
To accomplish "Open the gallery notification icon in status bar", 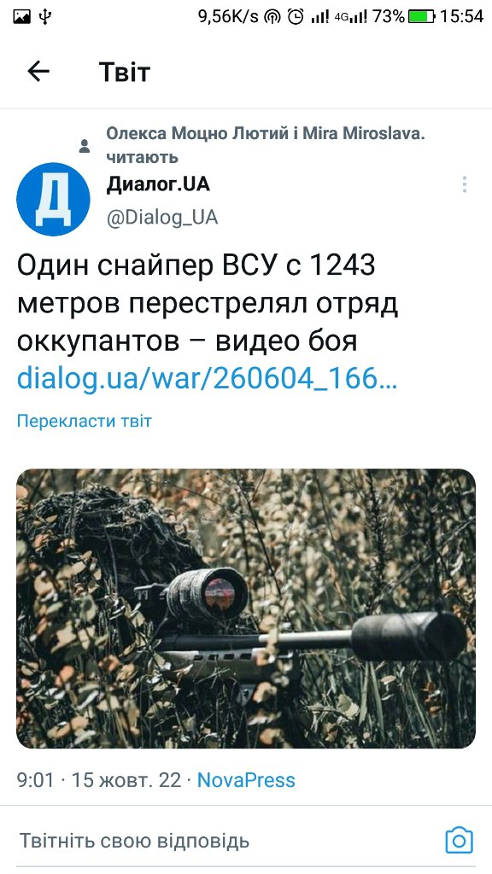I will 21,17.
